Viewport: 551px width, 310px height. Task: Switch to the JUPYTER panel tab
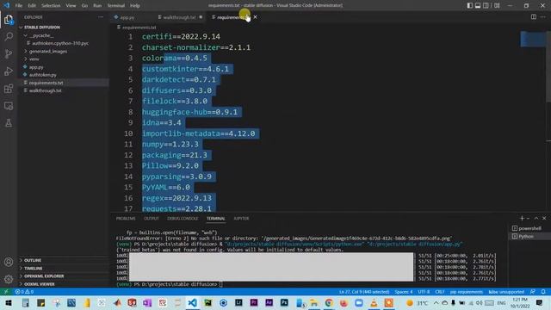tap(241, 218)
